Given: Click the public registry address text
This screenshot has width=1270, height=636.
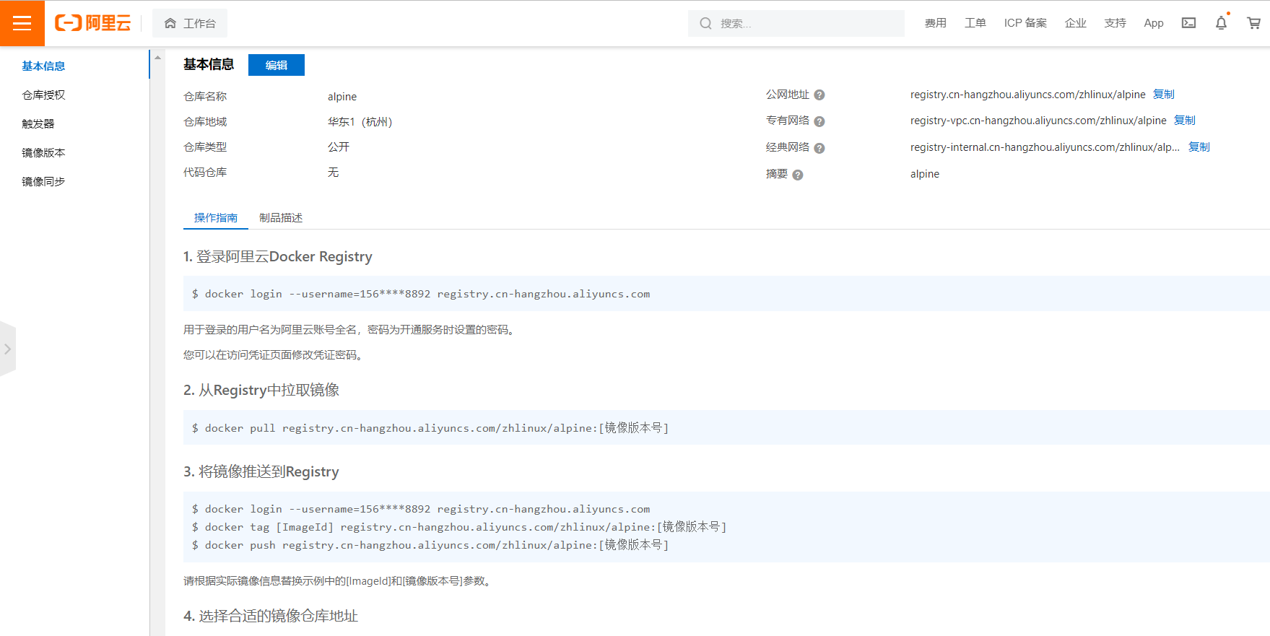Looking at the screenshot, I should (x=1027, y=95).
